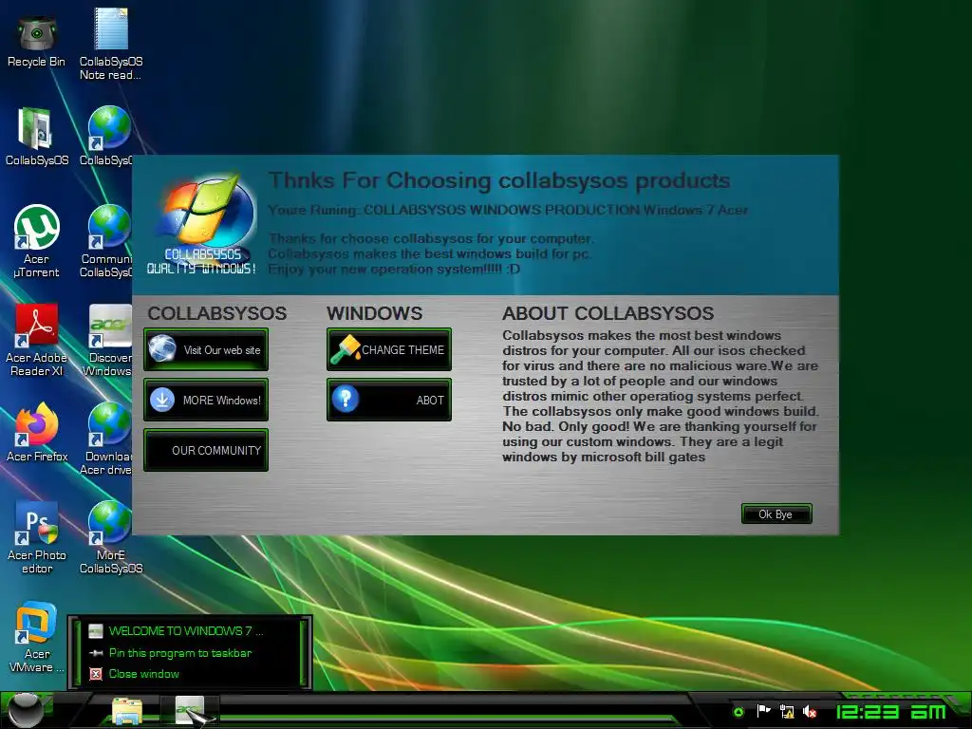Click the muted volume speaker tray icon
This screenshot has width=972, height=729.
(x=810, y=712)
